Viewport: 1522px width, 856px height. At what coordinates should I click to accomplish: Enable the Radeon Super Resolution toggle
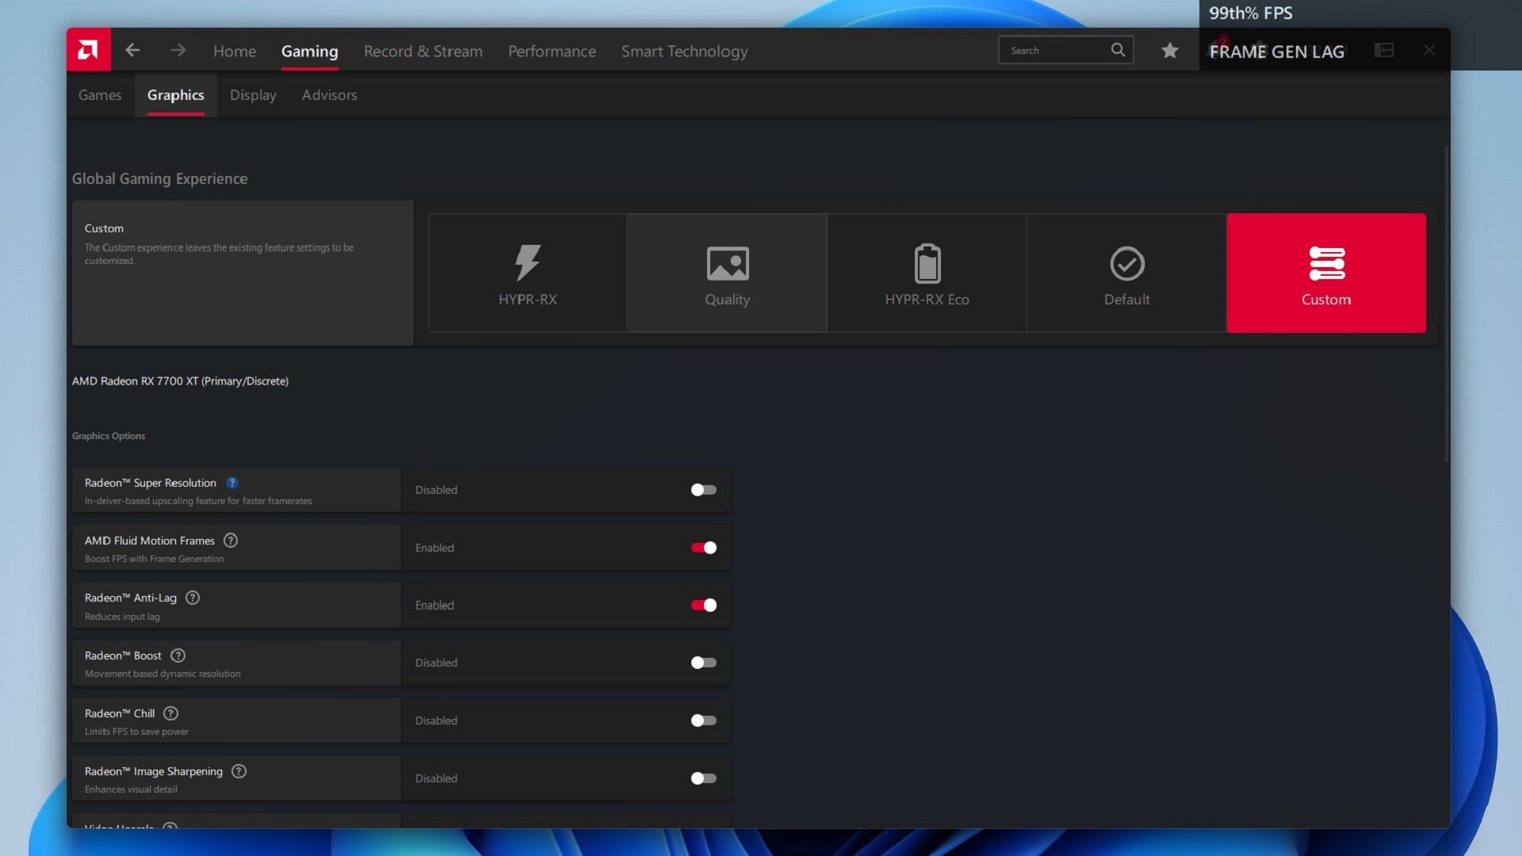click(x=702, y=490)
